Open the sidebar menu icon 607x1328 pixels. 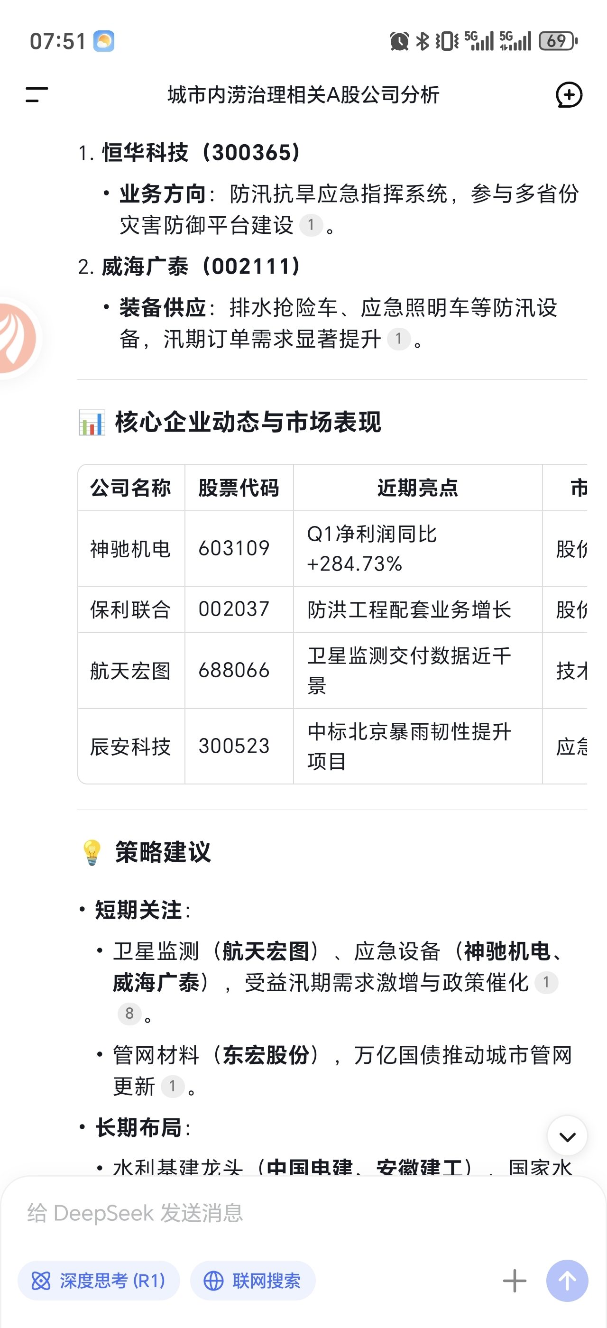37,95
